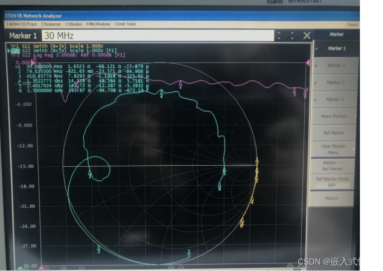Select trace Tr3 S22 Log Mag label
The height and width of the screenshot is (271, 383).
point(68,55)
